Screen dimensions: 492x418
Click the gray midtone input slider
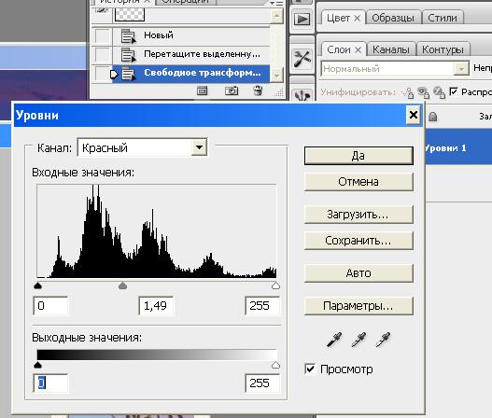[122, 286]
